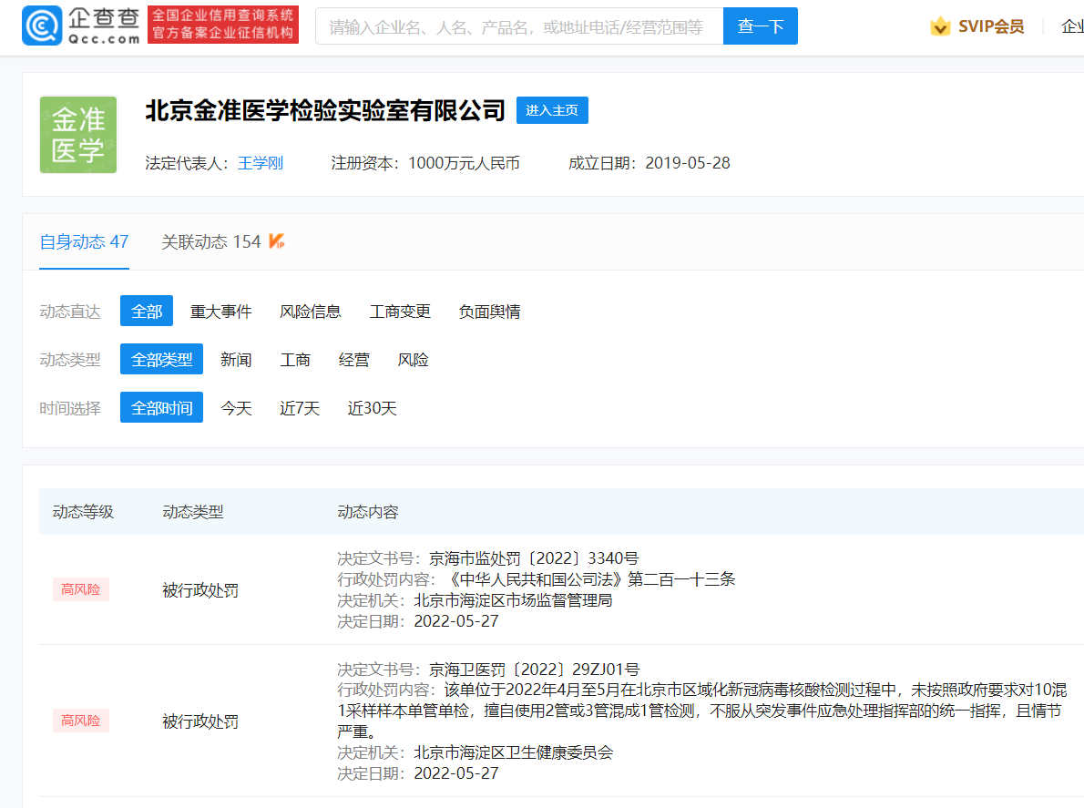Choose the 经营 type filter

point(354,360)
